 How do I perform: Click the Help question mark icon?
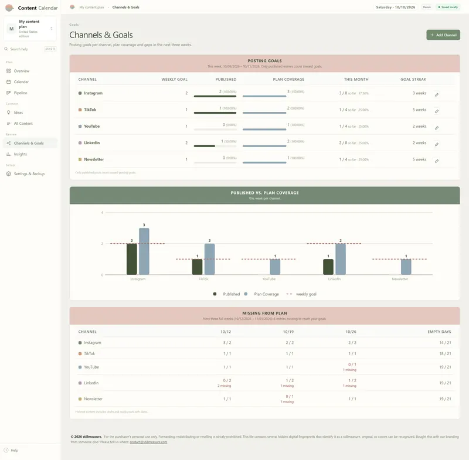tap(6, 450)
